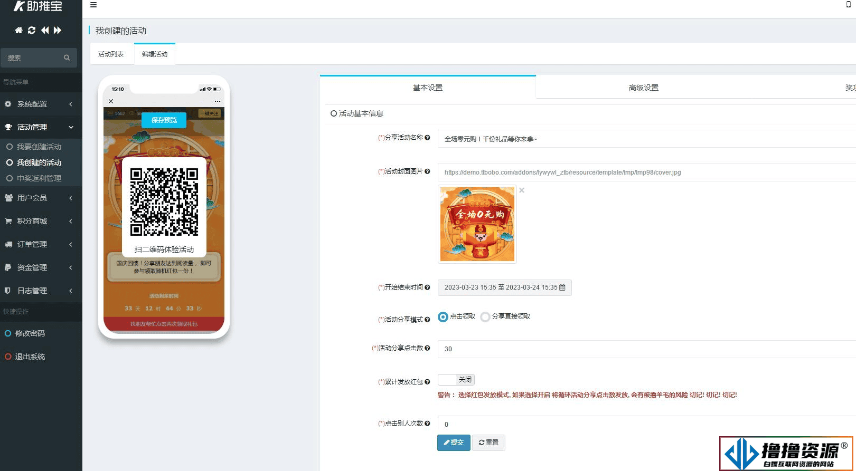The width and height of the screenshot is (856, 471).
Task: Expand the 用户会员 menu
Action: (x=41, y=198)
